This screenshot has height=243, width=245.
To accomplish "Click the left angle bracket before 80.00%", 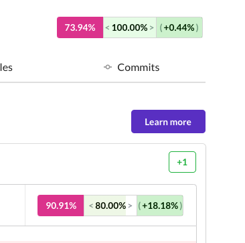I will [91, 206].
